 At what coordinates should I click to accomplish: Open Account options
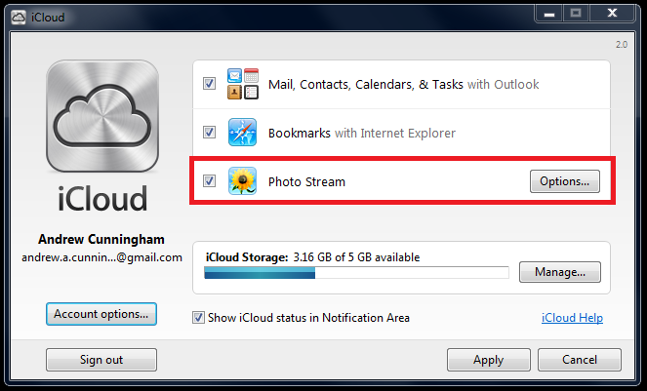101,314
